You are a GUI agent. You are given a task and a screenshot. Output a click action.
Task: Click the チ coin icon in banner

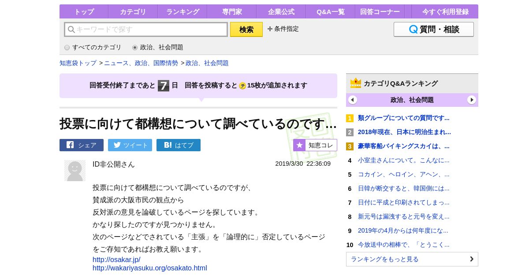coord(242,86)
